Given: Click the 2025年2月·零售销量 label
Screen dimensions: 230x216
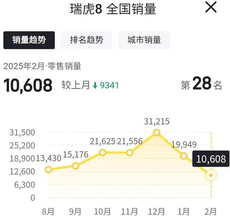Looking at the screenshot, I should pos(42,66).
